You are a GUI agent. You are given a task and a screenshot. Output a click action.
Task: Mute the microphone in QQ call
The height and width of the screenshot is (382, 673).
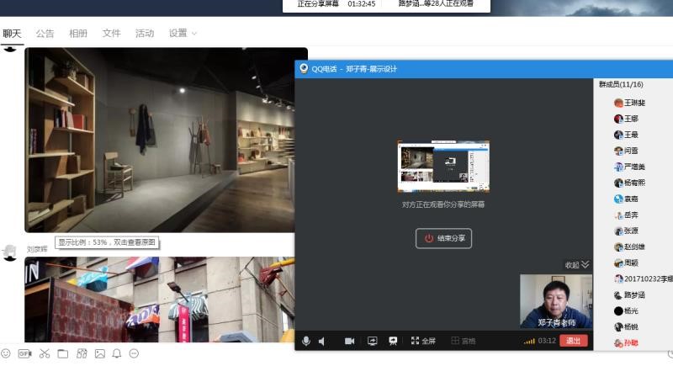(306, 341)
